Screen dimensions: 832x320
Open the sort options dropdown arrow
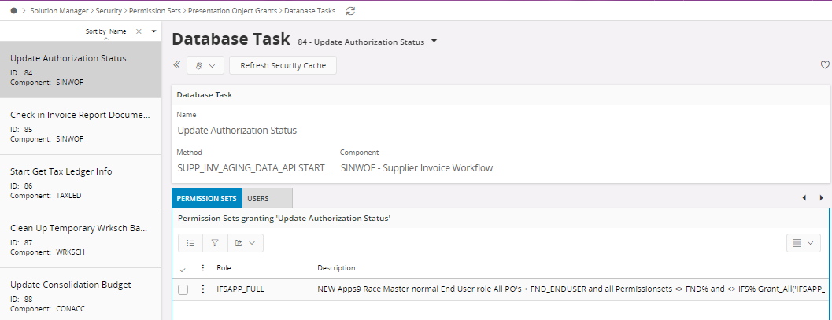coord(153,31)
